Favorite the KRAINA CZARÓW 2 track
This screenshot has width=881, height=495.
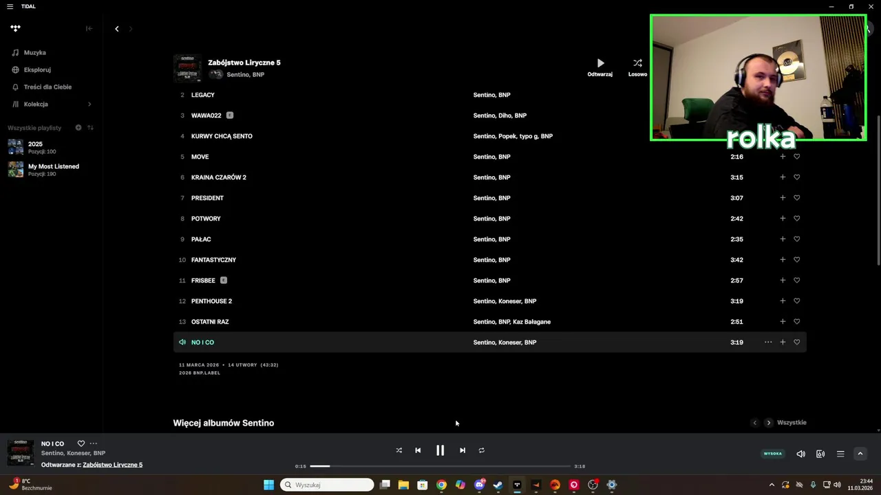(797, 177)
